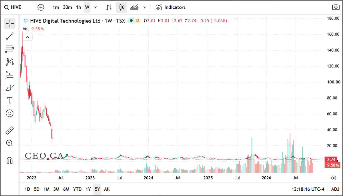The height and width of the screenshot is (196, 343).
Task: Set range to 1D
Action: 27,189
